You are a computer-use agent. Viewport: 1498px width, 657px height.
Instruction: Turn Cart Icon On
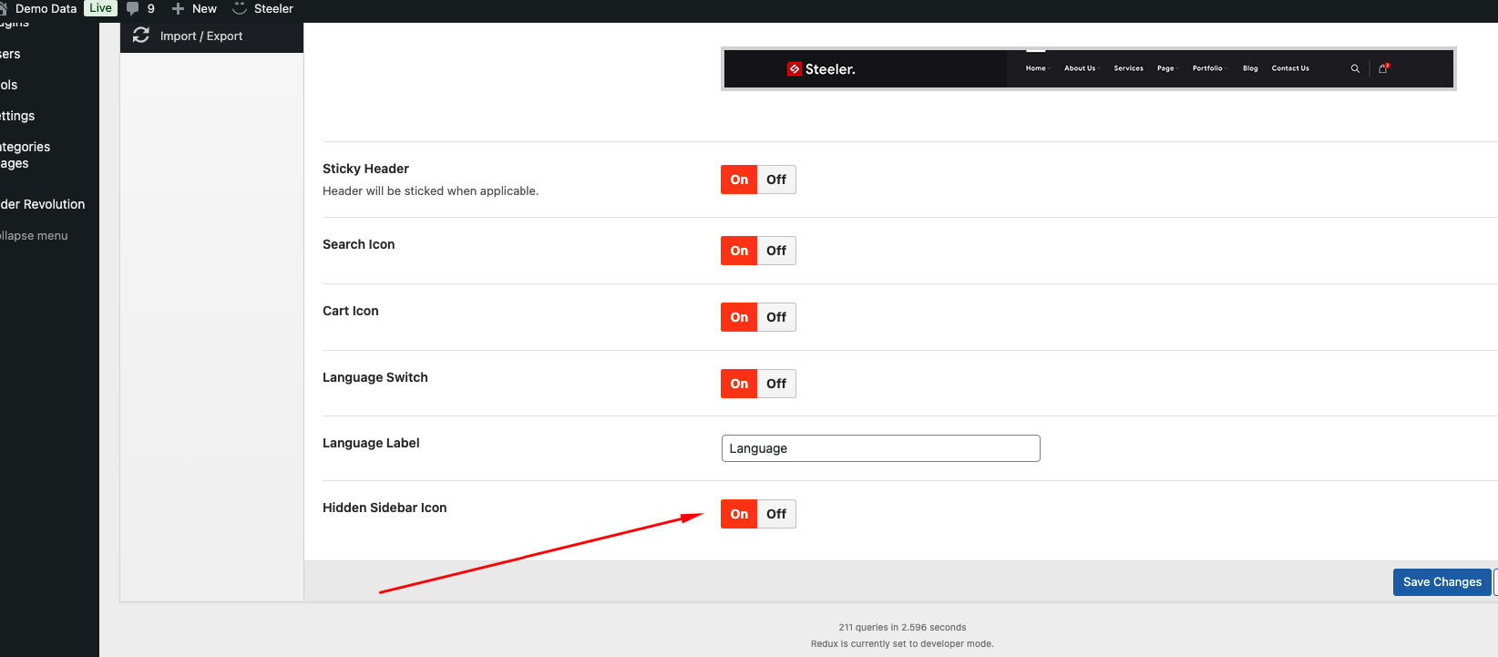click(739, 317)
